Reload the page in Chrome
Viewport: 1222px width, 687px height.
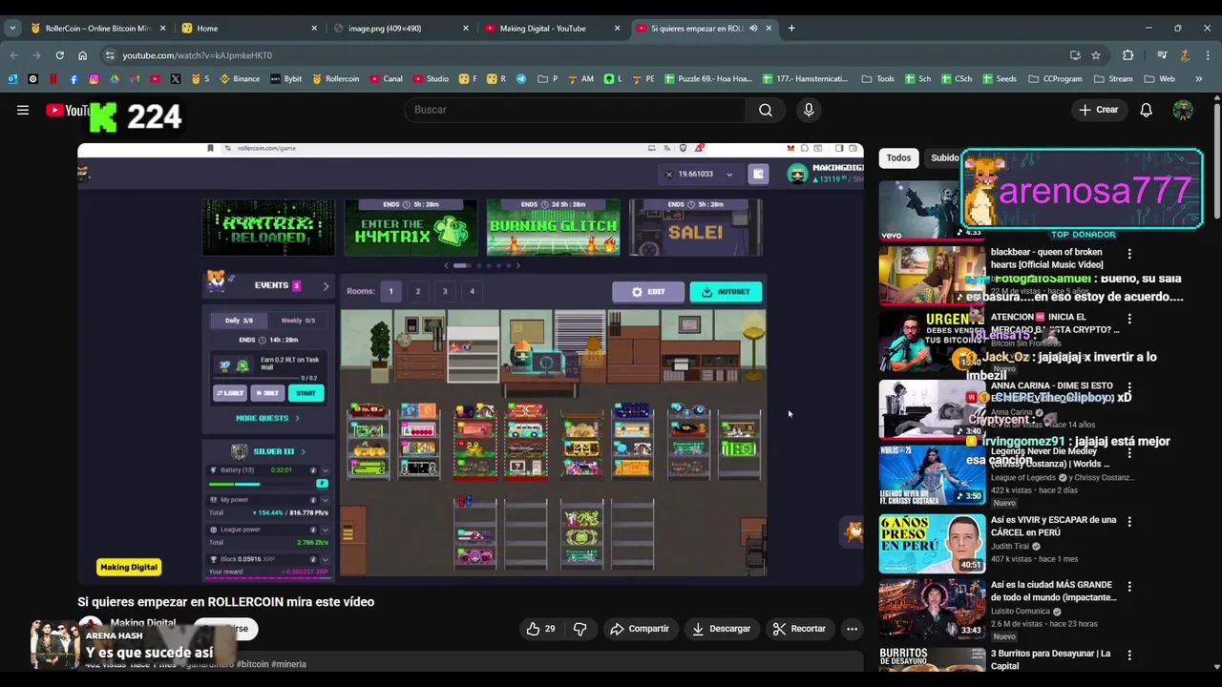coord(59,55)
